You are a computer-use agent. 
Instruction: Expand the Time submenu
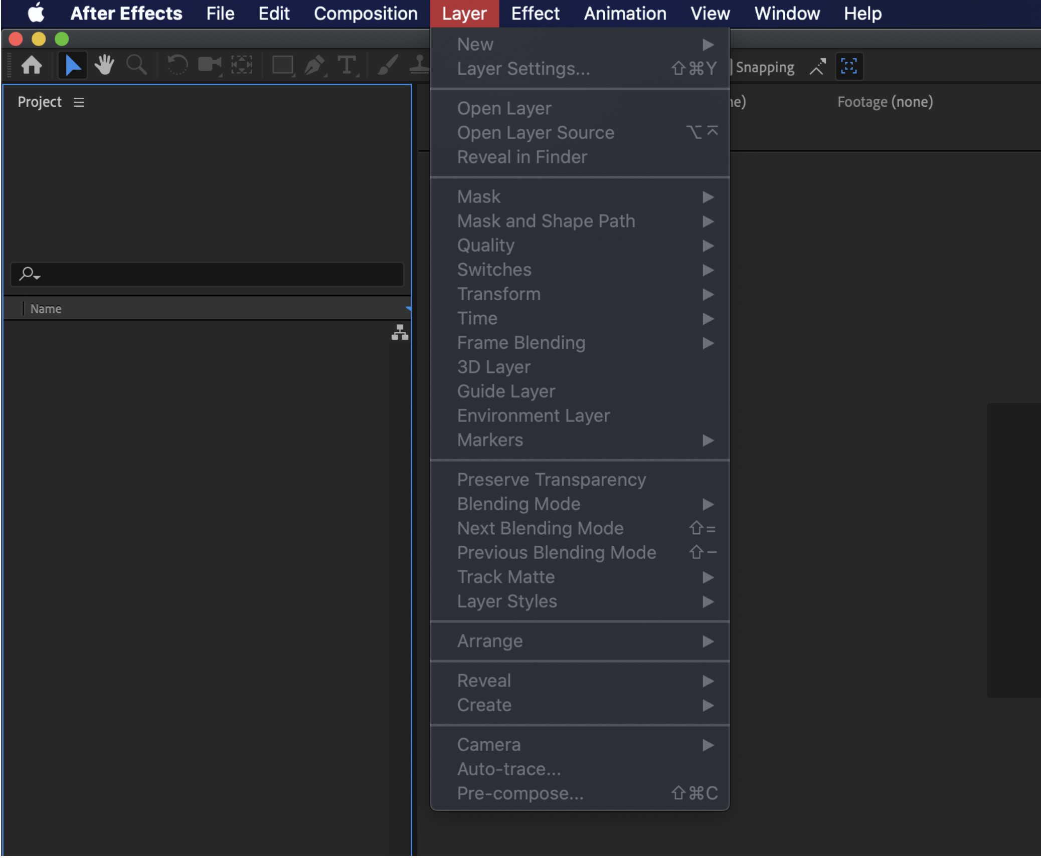pos(580,318)
